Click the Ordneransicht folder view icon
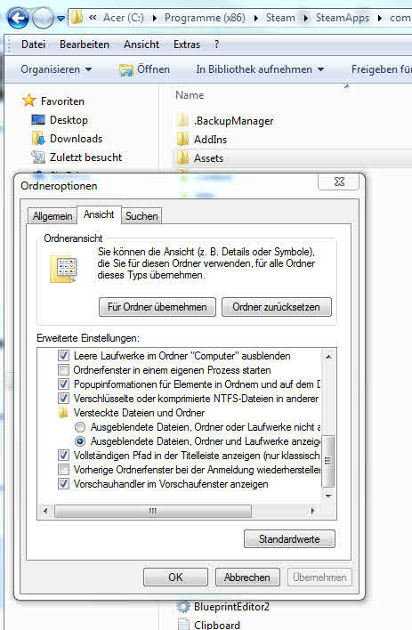Screen dimensions: 412x630 [63, 269]
